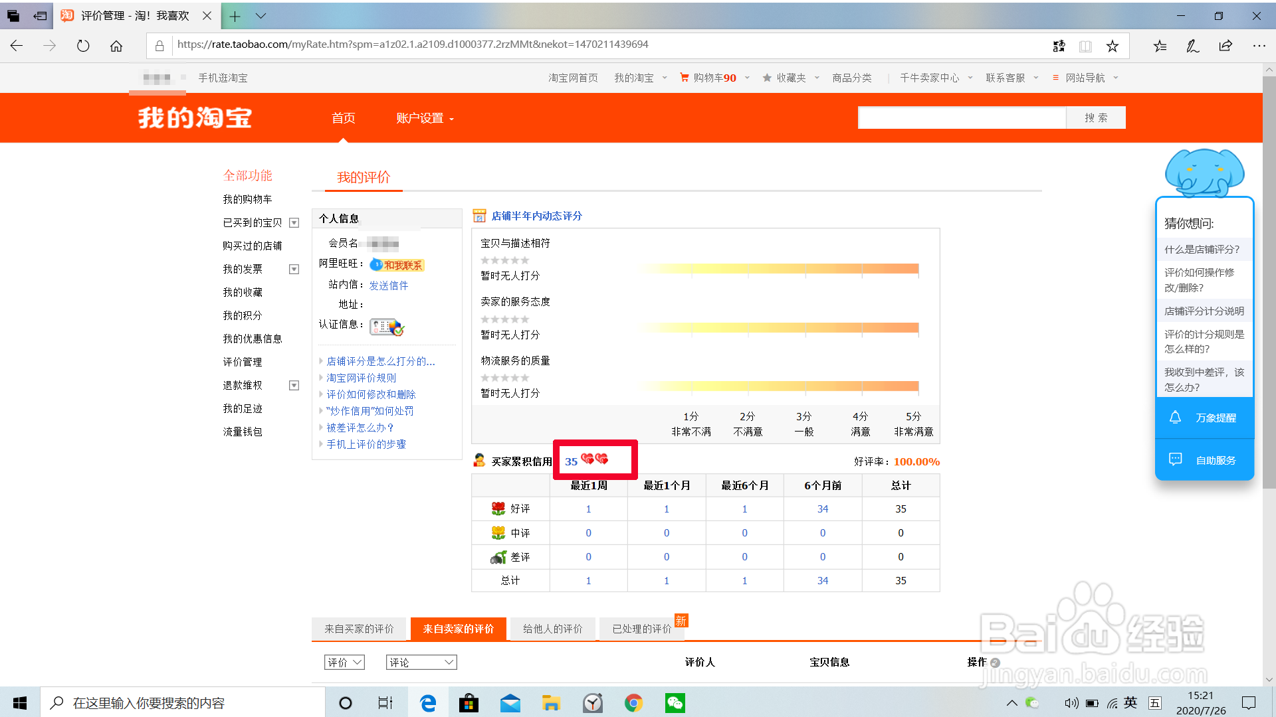Viewport: 1276px width, 717px height.
Task: Open 淘宝网评价规则 link
Action: pos(361,378)
